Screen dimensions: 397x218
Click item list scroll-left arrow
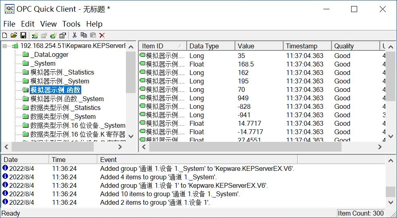coord(144,147)
